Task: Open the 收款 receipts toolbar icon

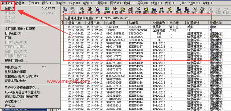Action: [x=154, y=10]
